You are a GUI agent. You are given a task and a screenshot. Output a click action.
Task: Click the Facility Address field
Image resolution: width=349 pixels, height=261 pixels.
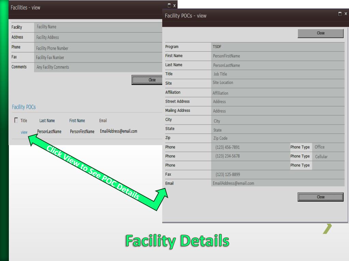[98, 37]
